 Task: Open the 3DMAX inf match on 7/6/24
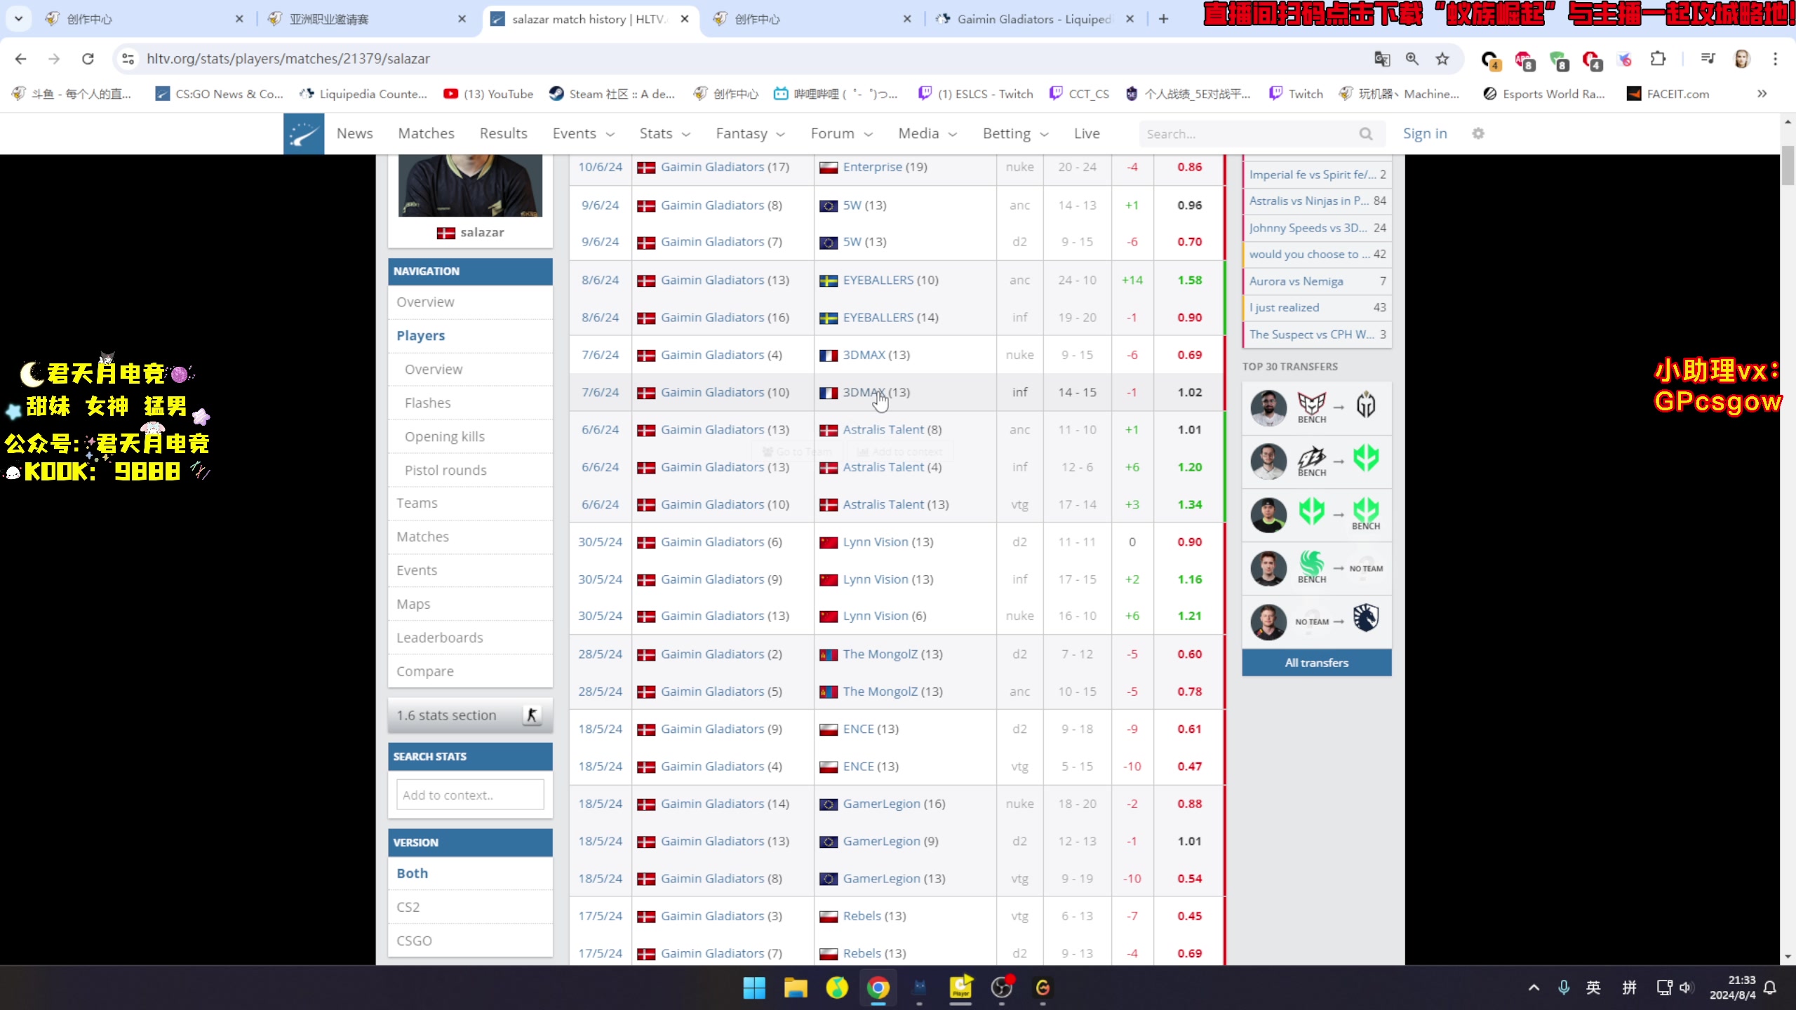point(897,392)
